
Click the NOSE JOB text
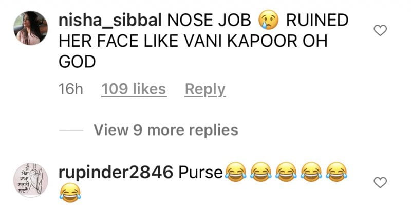point(209,21)
